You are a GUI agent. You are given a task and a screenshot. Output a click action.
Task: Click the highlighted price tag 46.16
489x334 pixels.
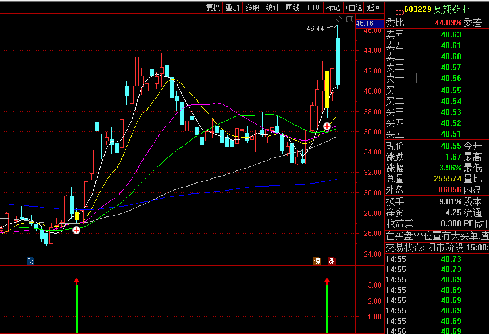(370, 24)
